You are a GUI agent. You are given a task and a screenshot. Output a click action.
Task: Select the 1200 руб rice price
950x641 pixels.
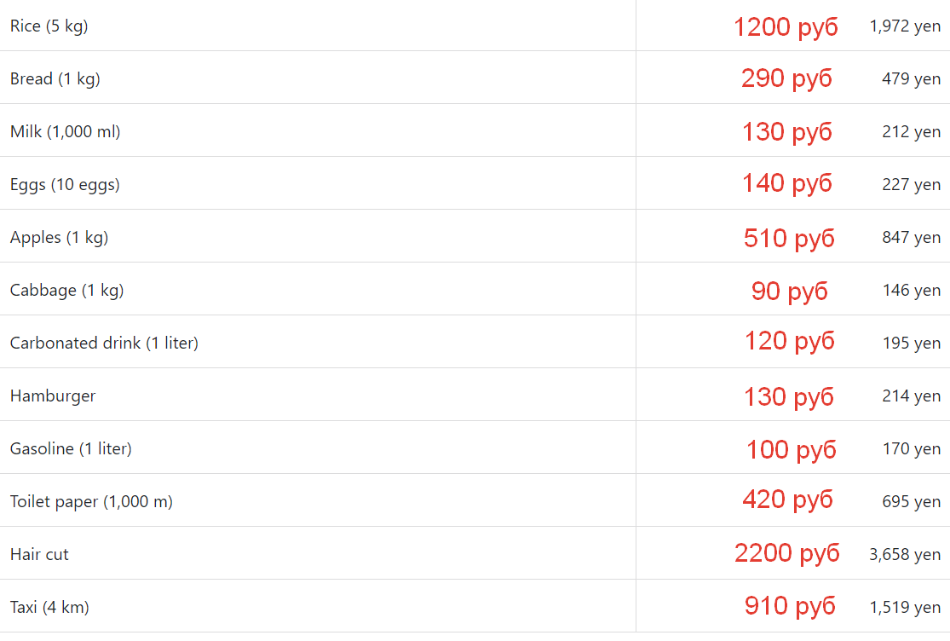786,27
